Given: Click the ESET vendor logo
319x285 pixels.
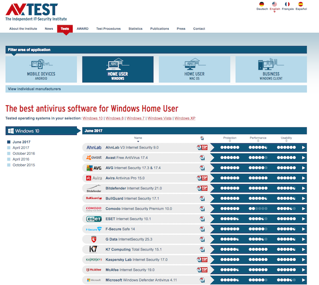Looking at the screenshot, I should pos(94,219).
